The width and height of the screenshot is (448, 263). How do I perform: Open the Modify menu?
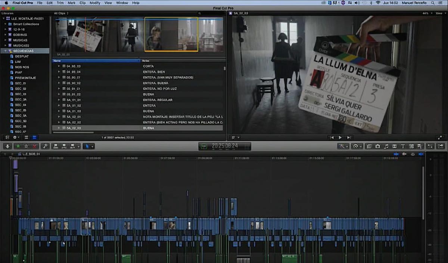95,3
